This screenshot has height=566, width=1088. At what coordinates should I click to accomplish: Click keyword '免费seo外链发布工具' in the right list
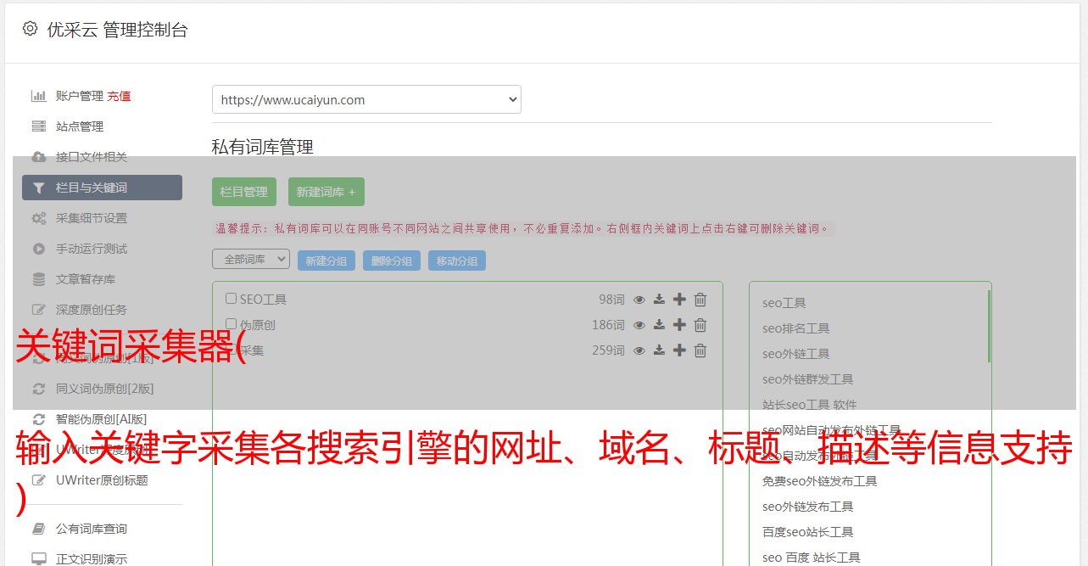[x=820, y=481]
